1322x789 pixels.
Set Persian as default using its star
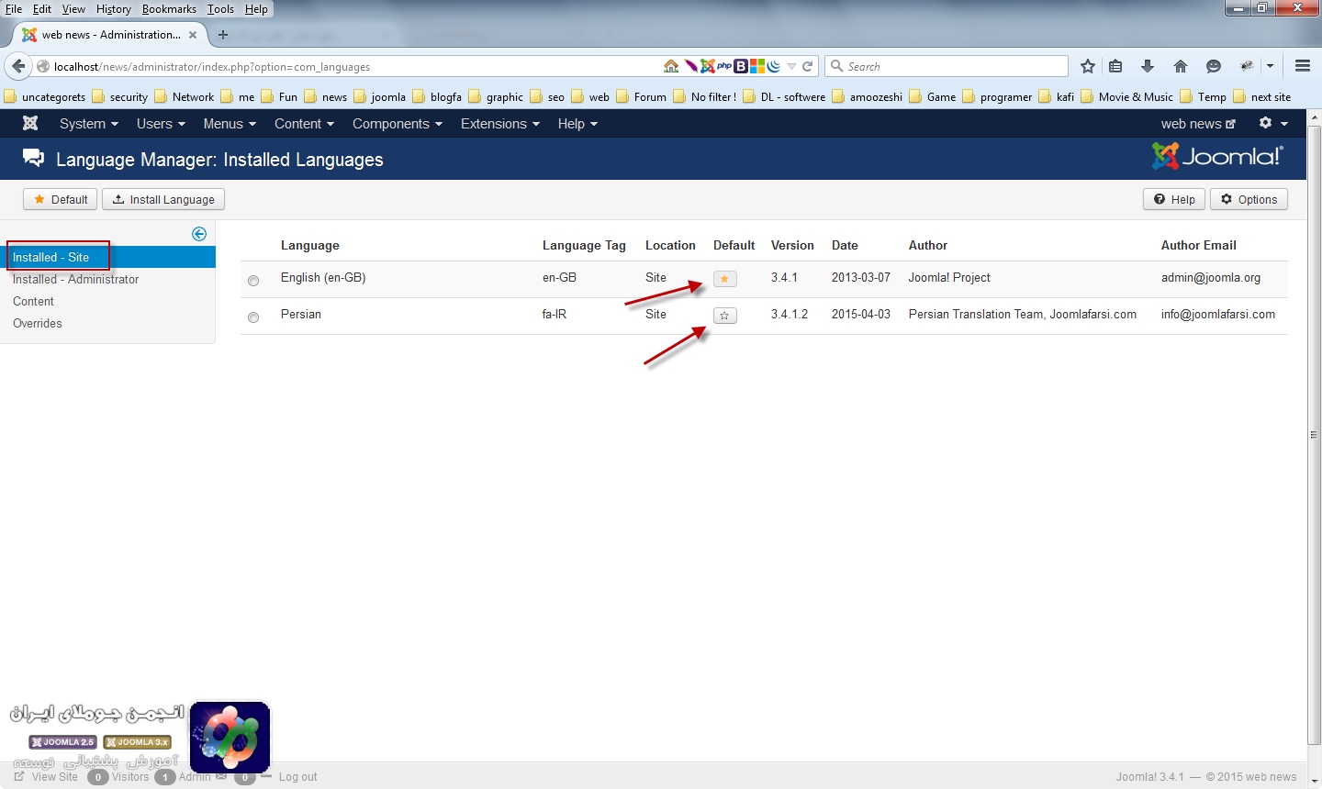coord(724,316)
